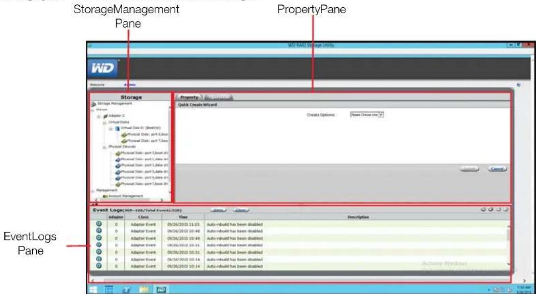Switch to the Property tab

click(x=190, y=97)
